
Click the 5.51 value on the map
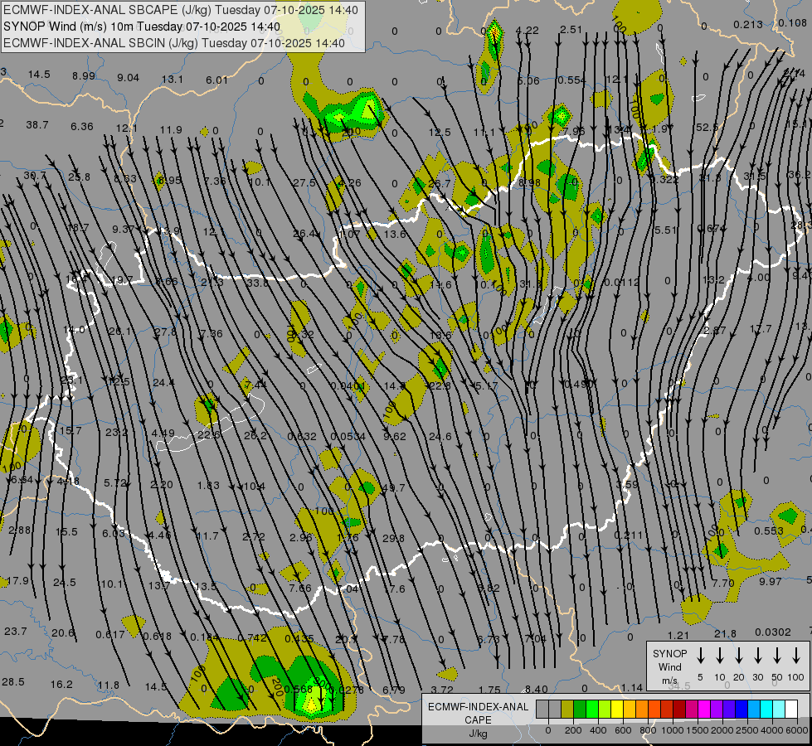[x=665, y=230]
